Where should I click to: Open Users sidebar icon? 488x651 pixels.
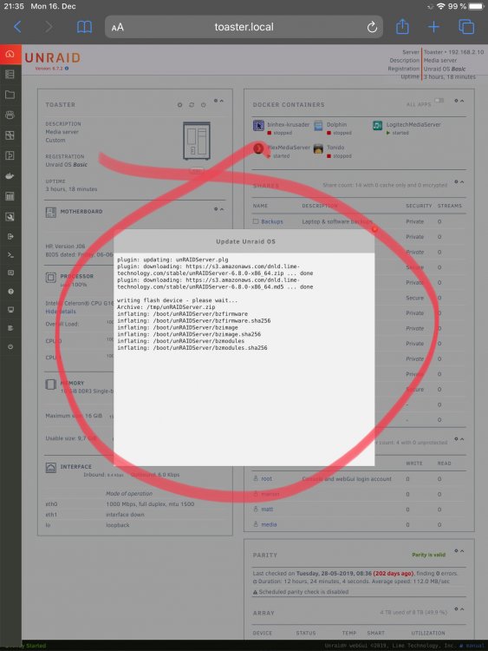10,115
